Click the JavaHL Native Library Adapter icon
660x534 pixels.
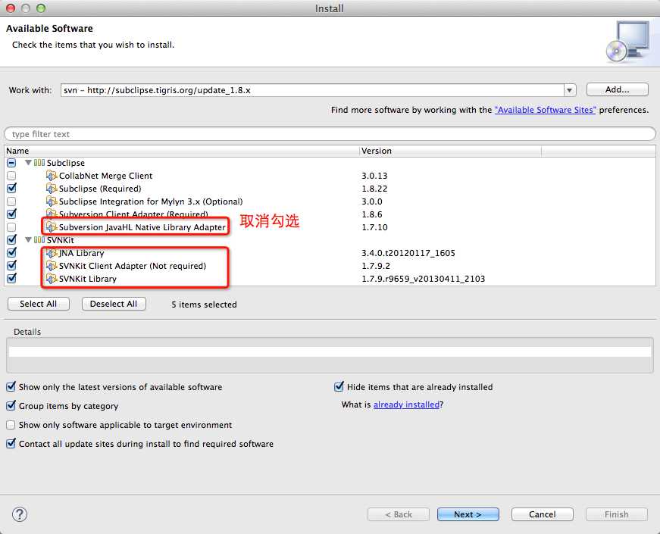coord(52,227)
